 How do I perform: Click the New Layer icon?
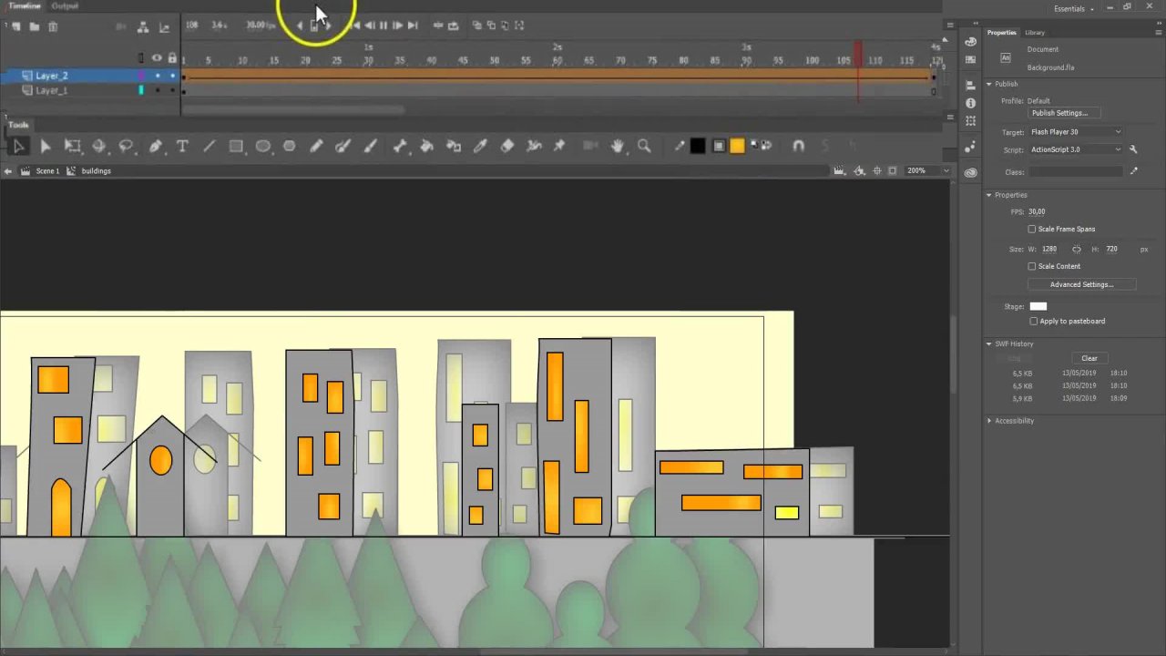click(x=16, y=26)
